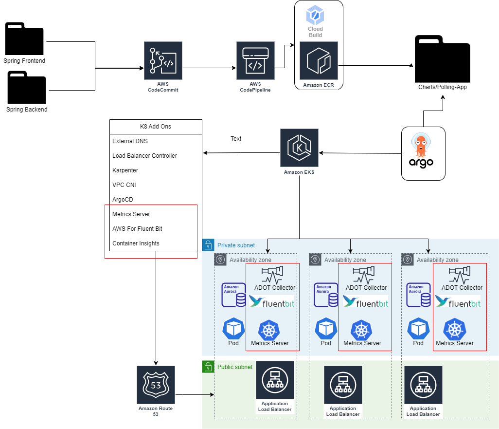Click Metrics Server Kubernetes icon in second zone

coord(361,330)
